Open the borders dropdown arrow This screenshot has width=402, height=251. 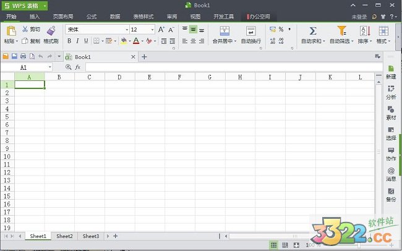(x=103, y=41)
